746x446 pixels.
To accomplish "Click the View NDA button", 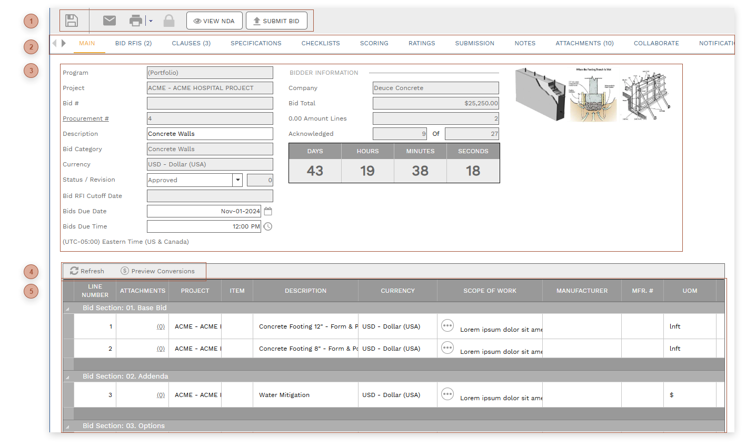I will [214, 20].
